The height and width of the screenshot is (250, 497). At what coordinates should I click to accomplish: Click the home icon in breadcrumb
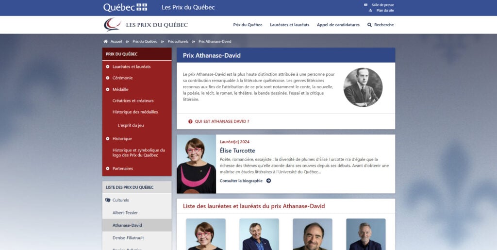tap(105, 42)
